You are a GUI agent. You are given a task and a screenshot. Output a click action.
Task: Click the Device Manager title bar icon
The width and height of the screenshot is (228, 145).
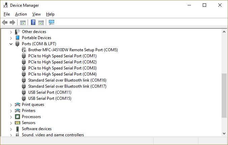pyautogui.click(x=6, y=5)
